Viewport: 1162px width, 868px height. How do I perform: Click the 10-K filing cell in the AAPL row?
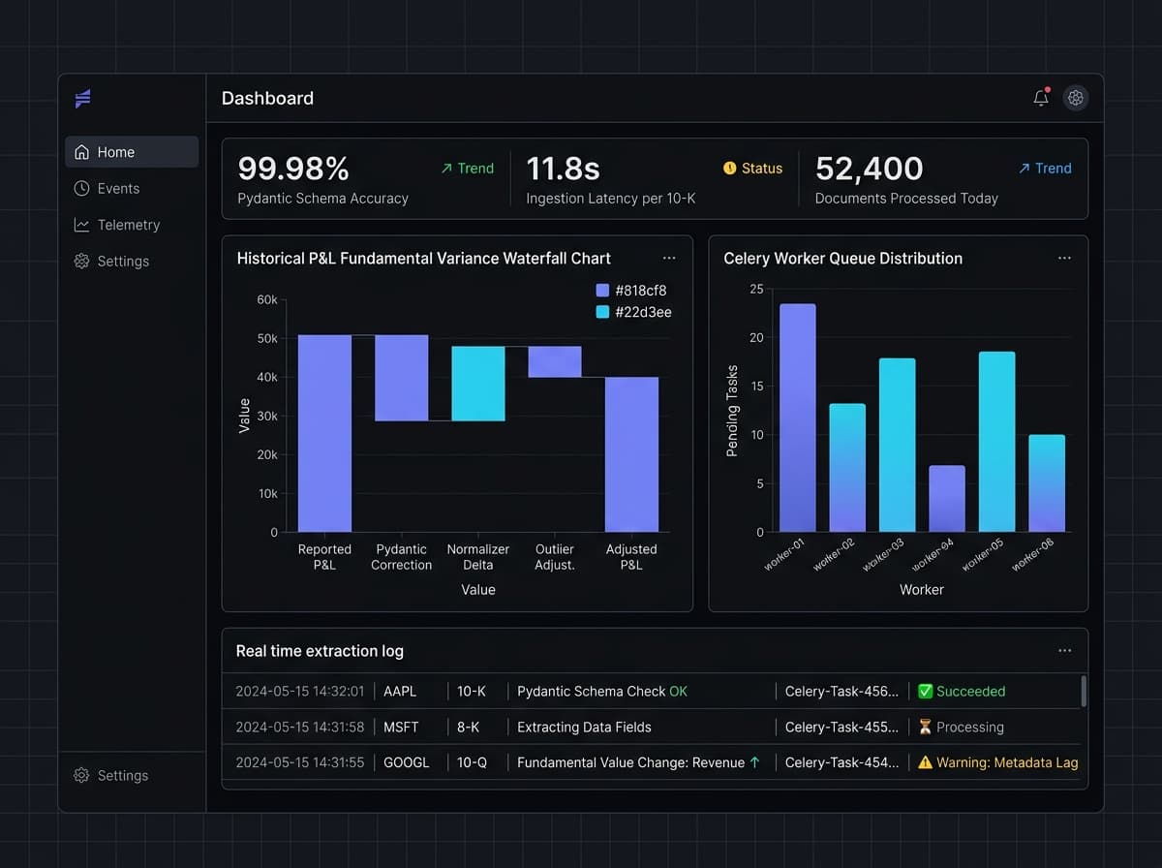[x=472, y=692]
